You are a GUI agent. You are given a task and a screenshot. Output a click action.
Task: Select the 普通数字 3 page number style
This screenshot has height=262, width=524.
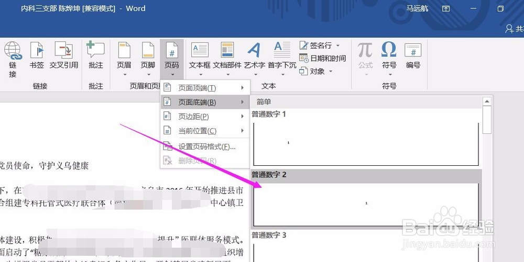(366, 246)
